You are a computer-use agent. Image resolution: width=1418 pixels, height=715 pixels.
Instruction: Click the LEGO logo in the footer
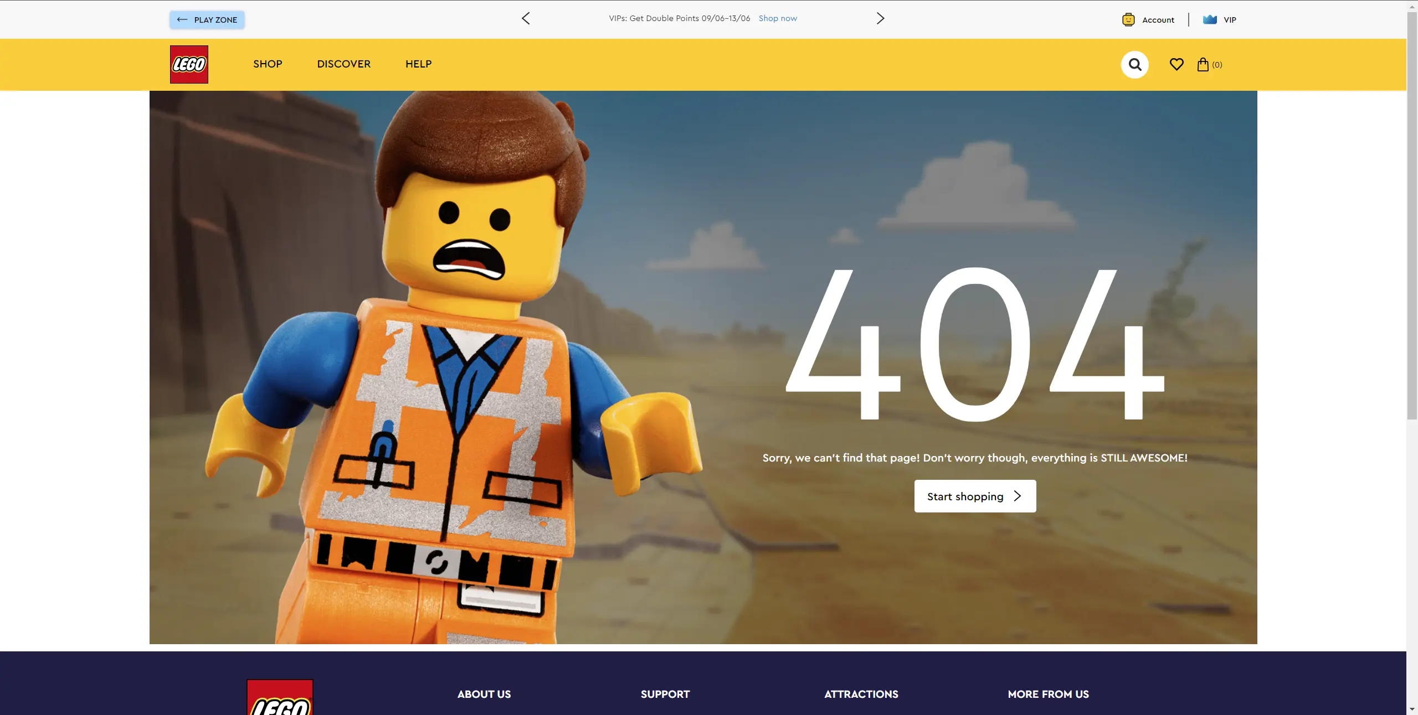pyautogui.click(x=280, y=697)
